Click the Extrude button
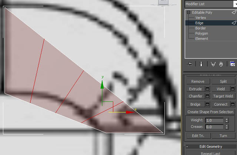The image size is (237, 155). click(196, 89)
